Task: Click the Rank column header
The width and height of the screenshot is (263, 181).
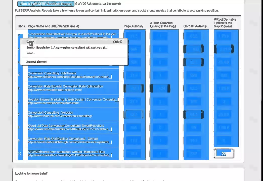Action: [x=21, y=26]
